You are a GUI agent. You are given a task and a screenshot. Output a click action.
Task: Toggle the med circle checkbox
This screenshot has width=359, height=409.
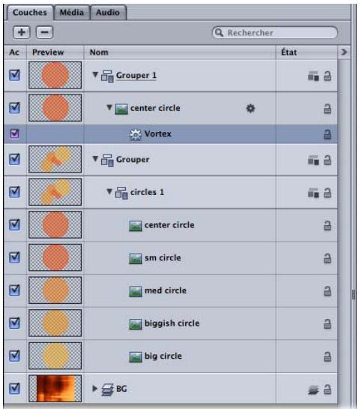coord(14,290)
